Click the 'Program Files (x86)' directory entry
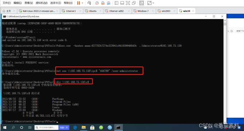The image size is (244, 131). point(65,105)
